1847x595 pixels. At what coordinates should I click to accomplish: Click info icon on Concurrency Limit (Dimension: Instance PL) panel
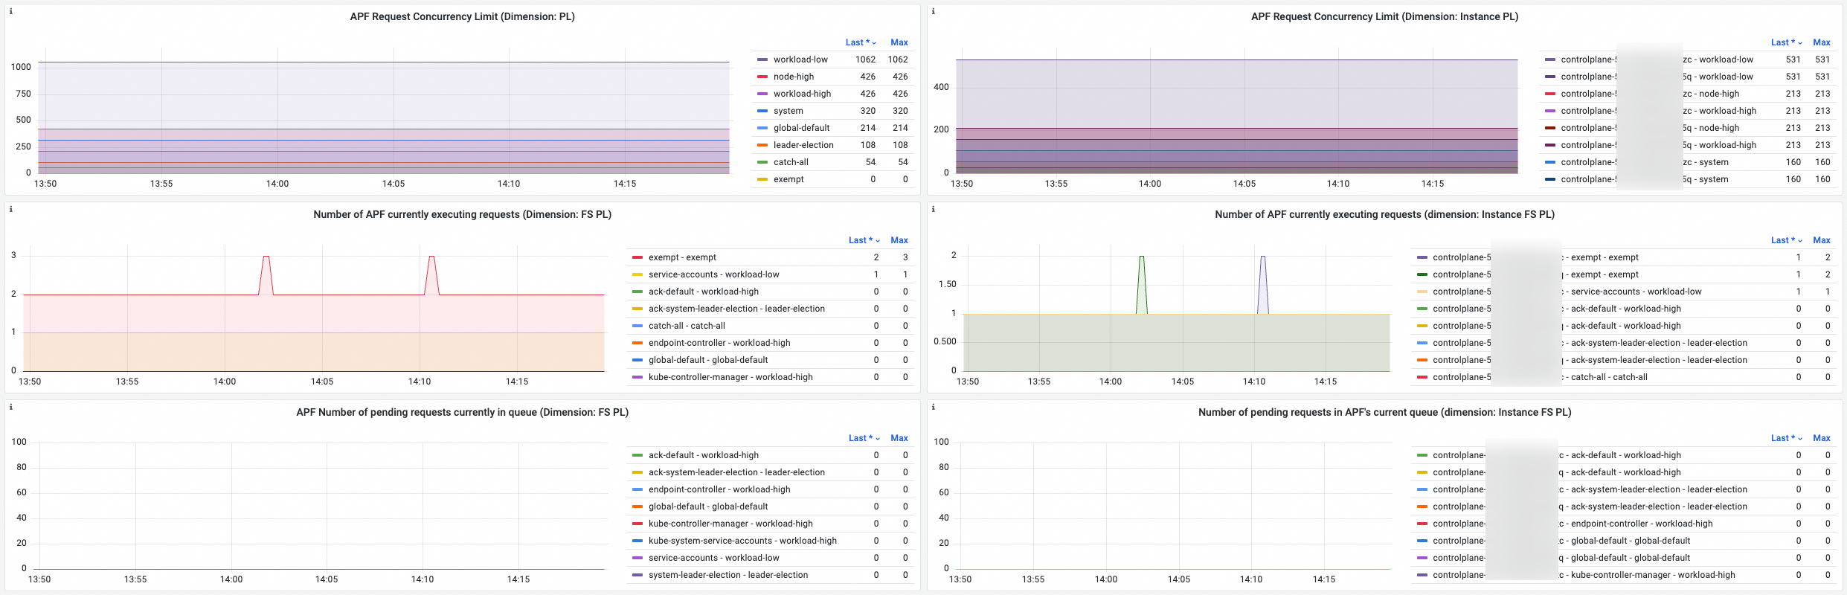coord(933,12)
